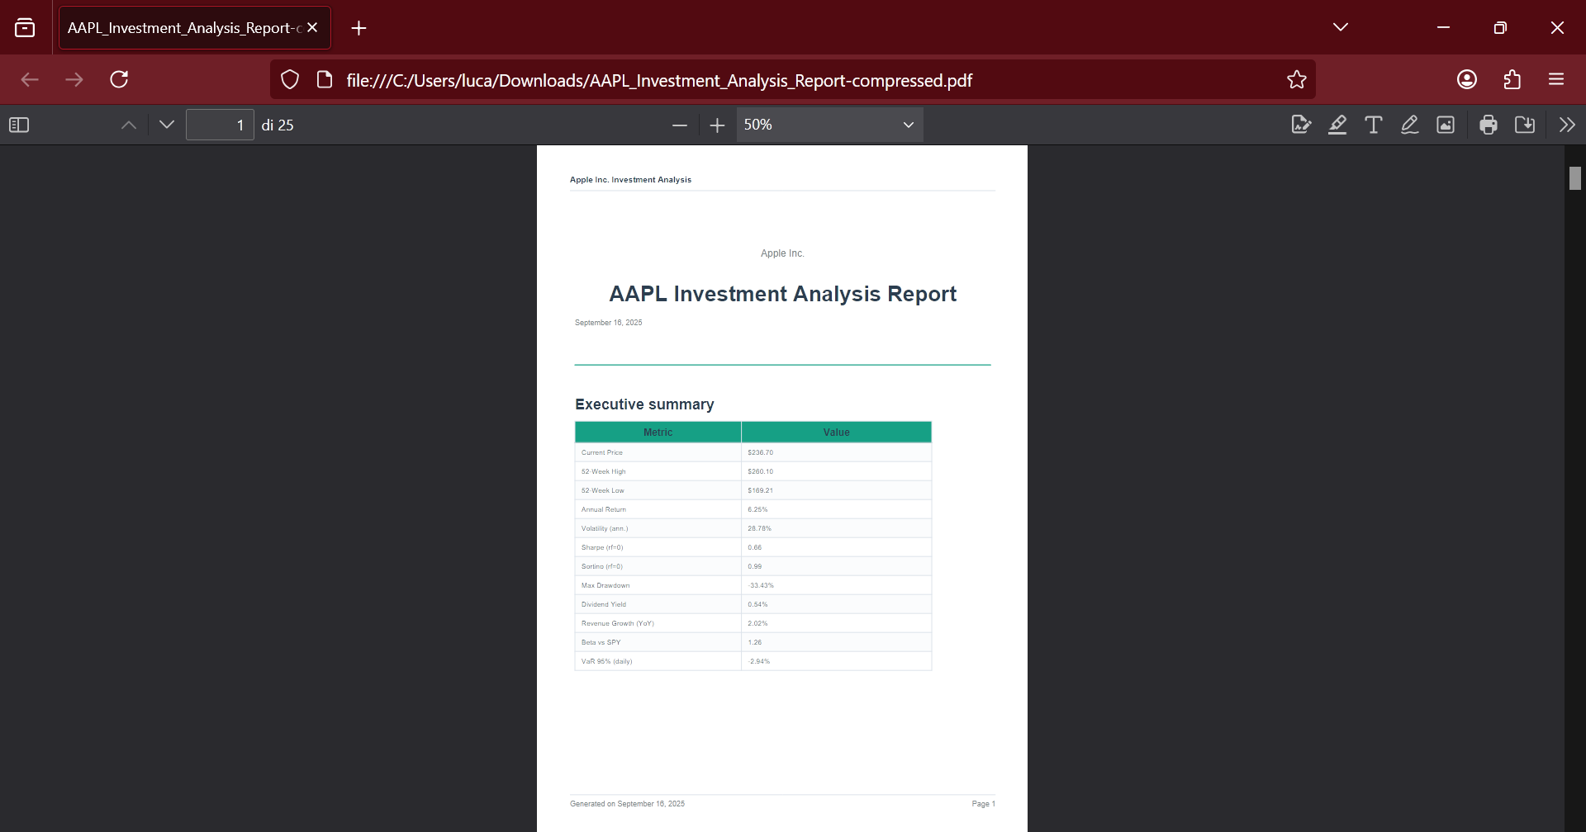The height and width of the screenshot is (832, 1586).
Task: Select the add signature tool
Action: point(1301,125)
